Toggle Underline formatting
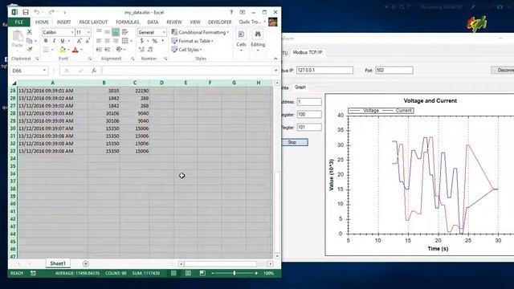Viewport: 514px width, 289px height. pyautogui.click(x=62, y=41)
